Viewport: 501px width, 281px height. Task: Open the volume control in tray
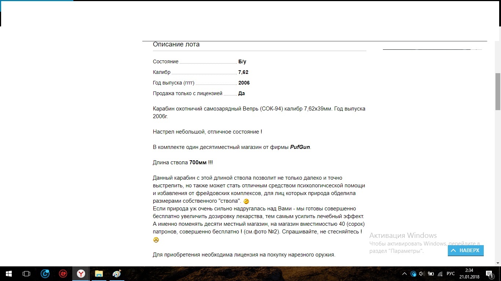[x=422, y=274]
